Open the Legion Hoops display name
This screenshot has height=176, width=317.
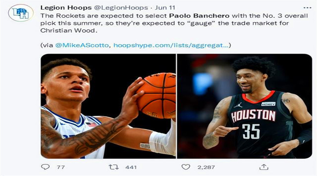coord(66,8)
